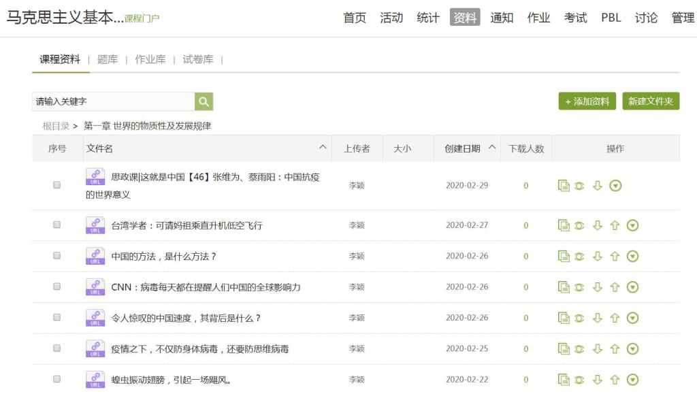Screen dimensions: 697x394
Task: Open the 作业 menu in top navigation
Action: click(538, 18)
